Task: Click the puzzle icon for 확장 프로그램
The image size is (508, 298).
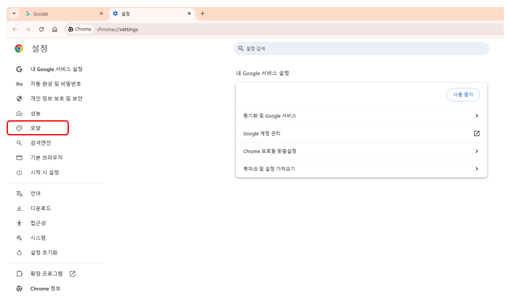Action: point(19,274)
